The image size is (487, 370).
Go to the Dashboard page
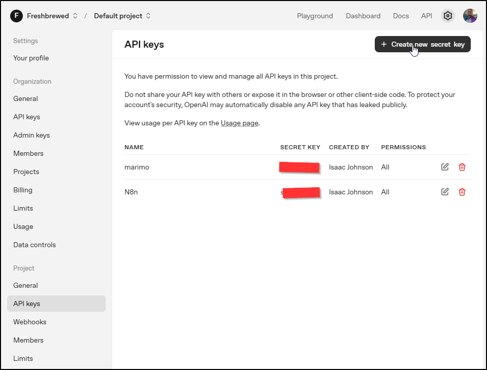click(363, 16)
